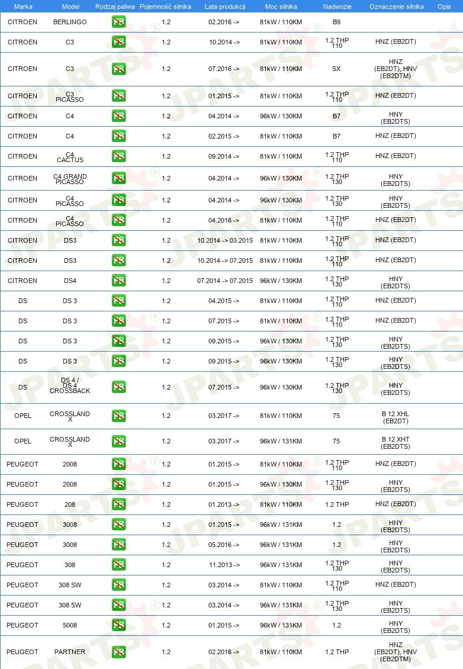463x669 pixels.
Task: Click the fuel icon in the Peugeot Partner row
Action: [118, 651]
